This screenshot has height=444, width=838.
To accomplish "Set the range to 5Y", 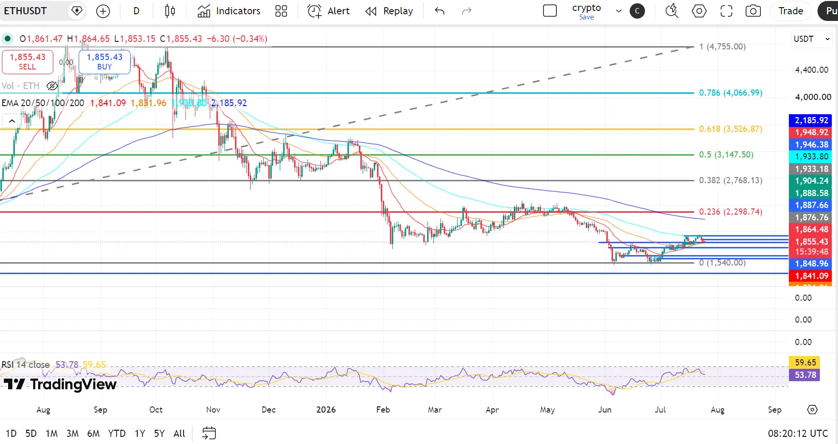I will 159,434.
